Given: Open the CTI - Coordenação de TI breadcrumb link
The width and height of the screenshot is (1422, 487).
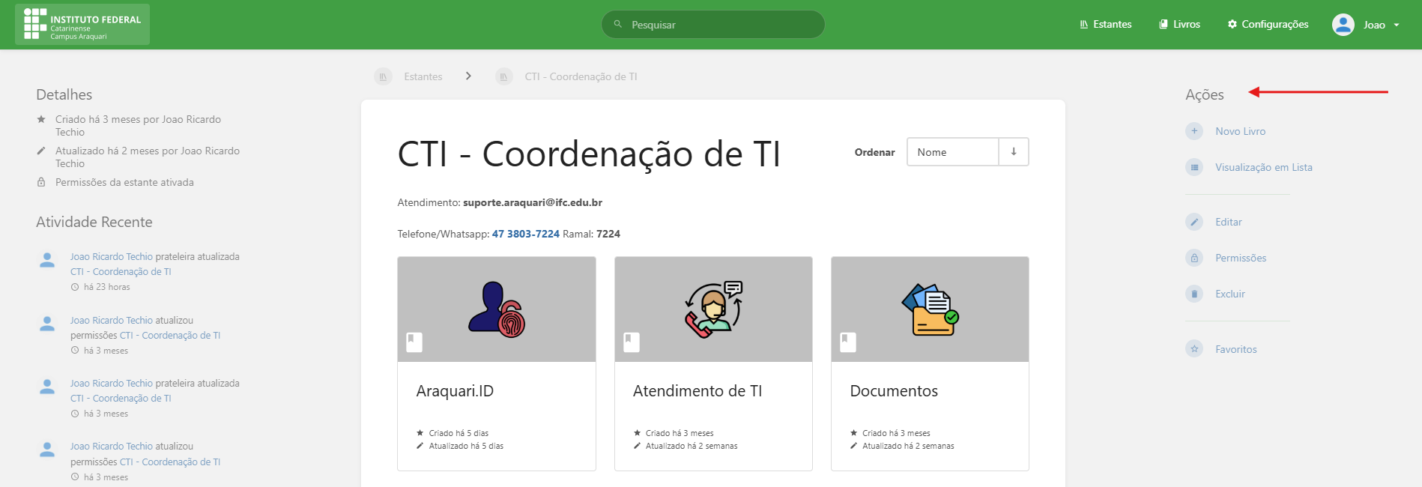Looking at the screenshot, I should [581, 76].
